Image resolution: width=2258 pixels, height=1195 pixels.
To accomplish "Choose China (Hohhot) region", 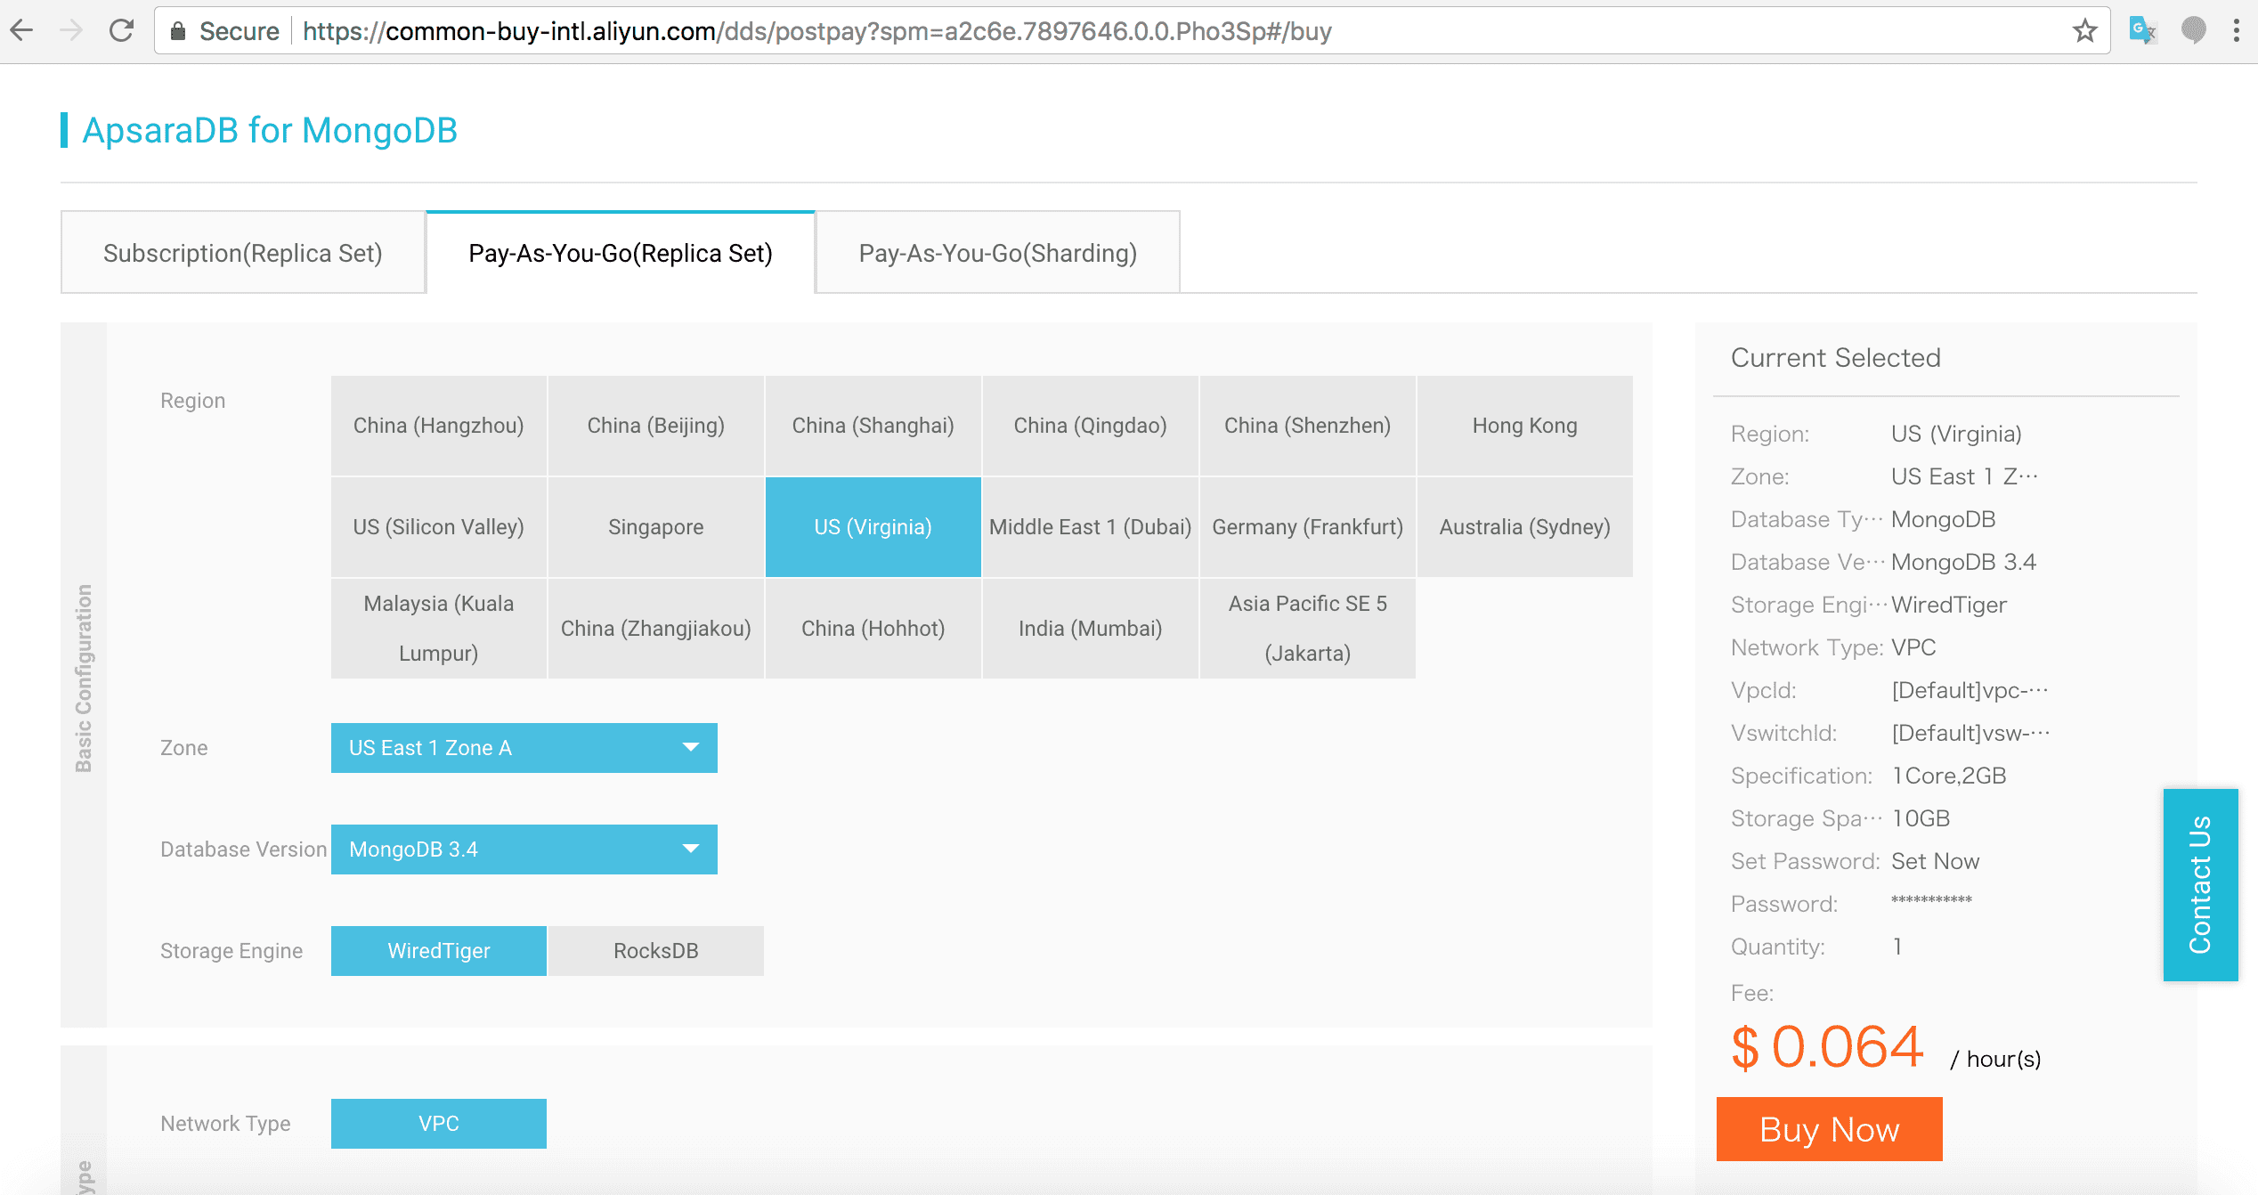I will (873, 629).
